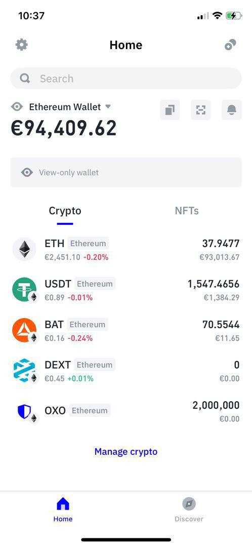The image size is (252, 547).
Task: Copy wallet address with the copy icon
Action: 170,110
